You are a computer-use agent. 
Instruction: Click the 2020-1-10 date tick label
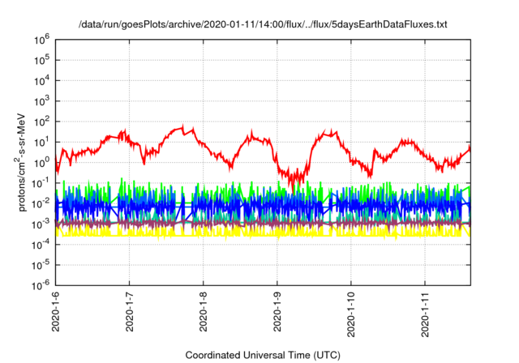coord(351,314)
